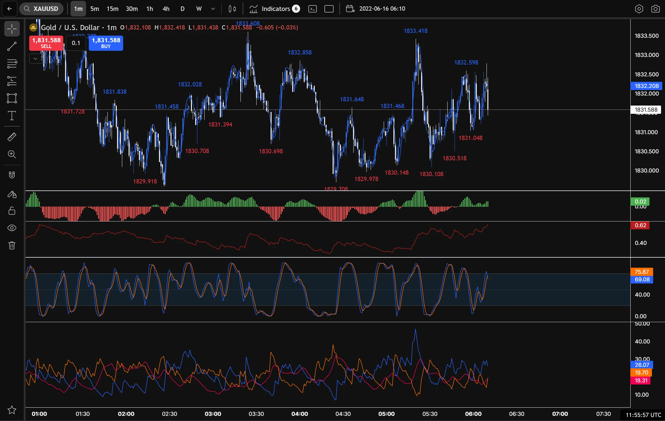The width and height of the screenshot is (665, 421).
Task: Select the crosshair cursor tool
Action: [12, 29]
